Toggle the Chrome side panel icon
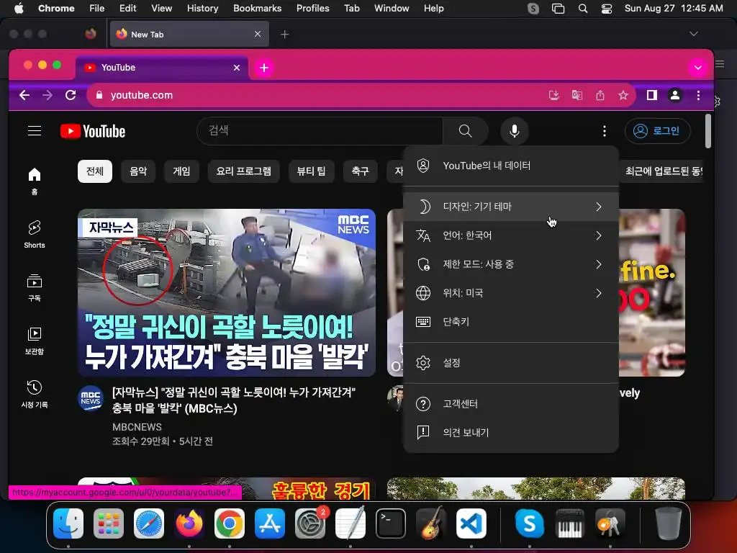The height and width of the screenshot is (553, 737). coord(651,96)
